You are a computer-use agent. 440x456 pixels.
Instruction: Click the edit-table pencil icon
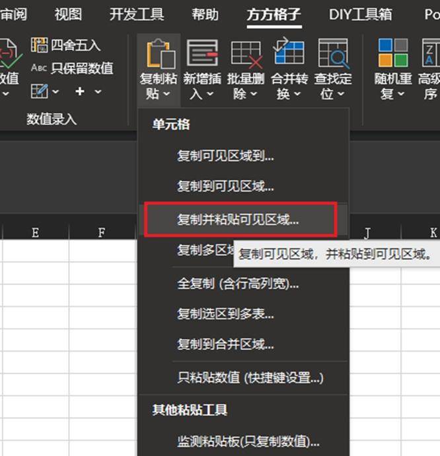[40, 91]
